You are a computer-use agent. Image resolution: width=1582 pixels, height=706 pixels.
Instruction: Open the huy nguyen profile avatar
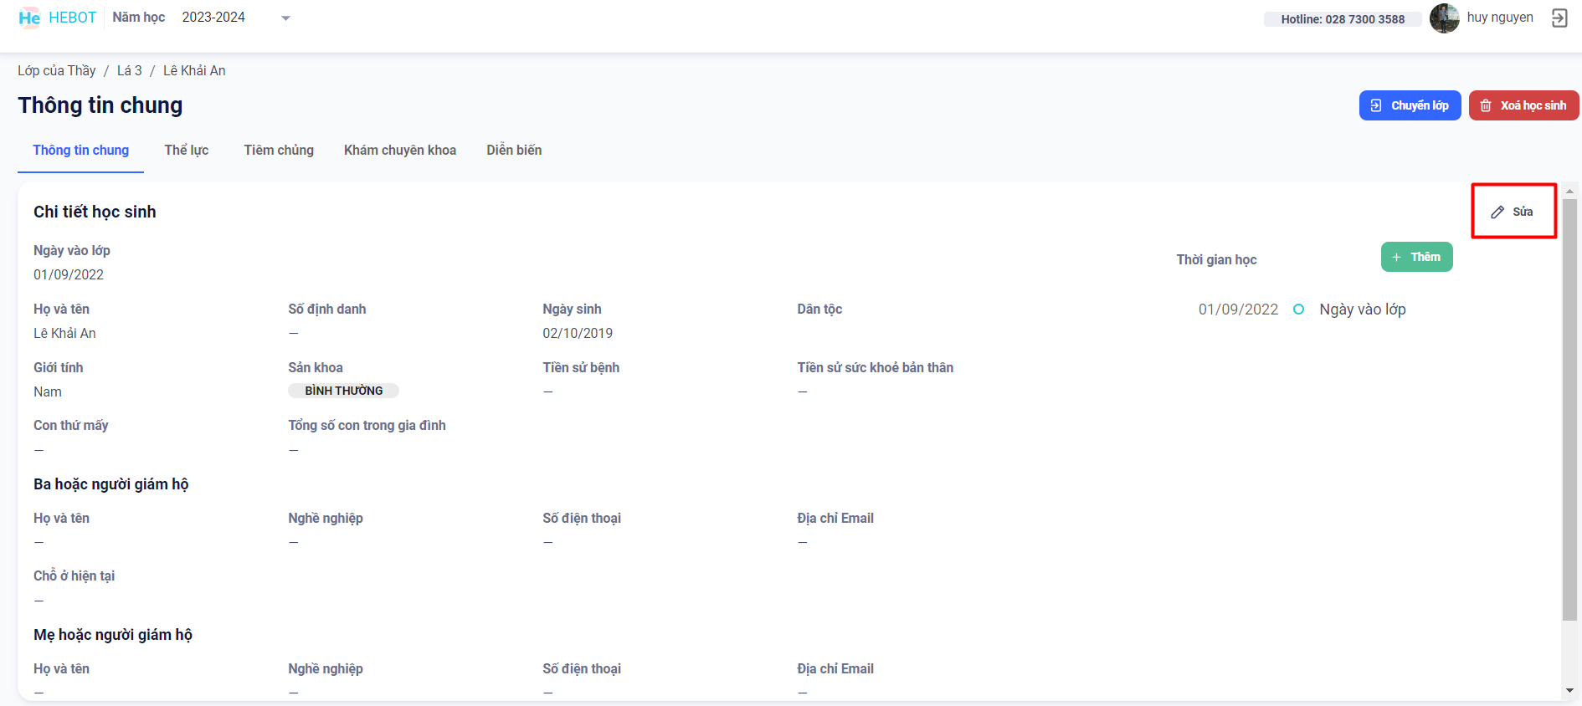coord(1444,18)
